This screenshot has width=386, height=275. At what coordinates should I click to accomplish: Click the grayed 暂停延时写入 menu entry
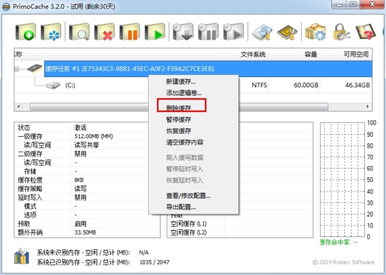tap(185, 169)
